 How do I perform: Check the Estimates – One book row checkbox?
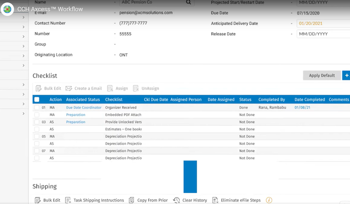37,129
